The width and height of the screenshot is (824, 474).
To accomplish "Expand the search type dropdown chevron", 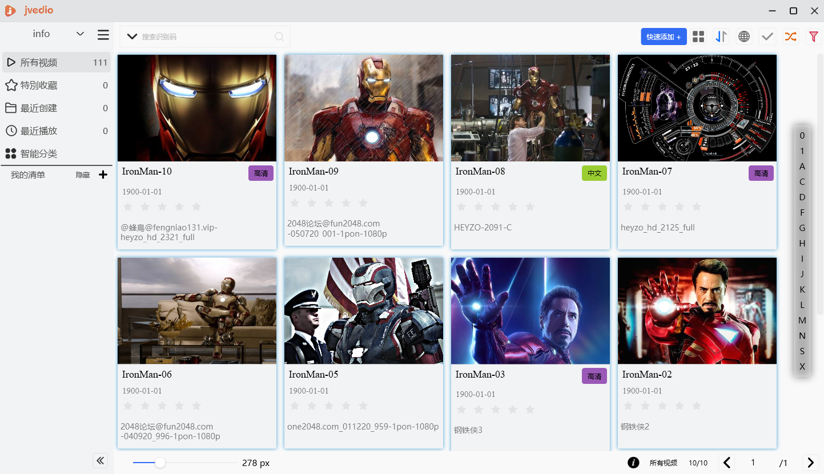I will point(132,37).
